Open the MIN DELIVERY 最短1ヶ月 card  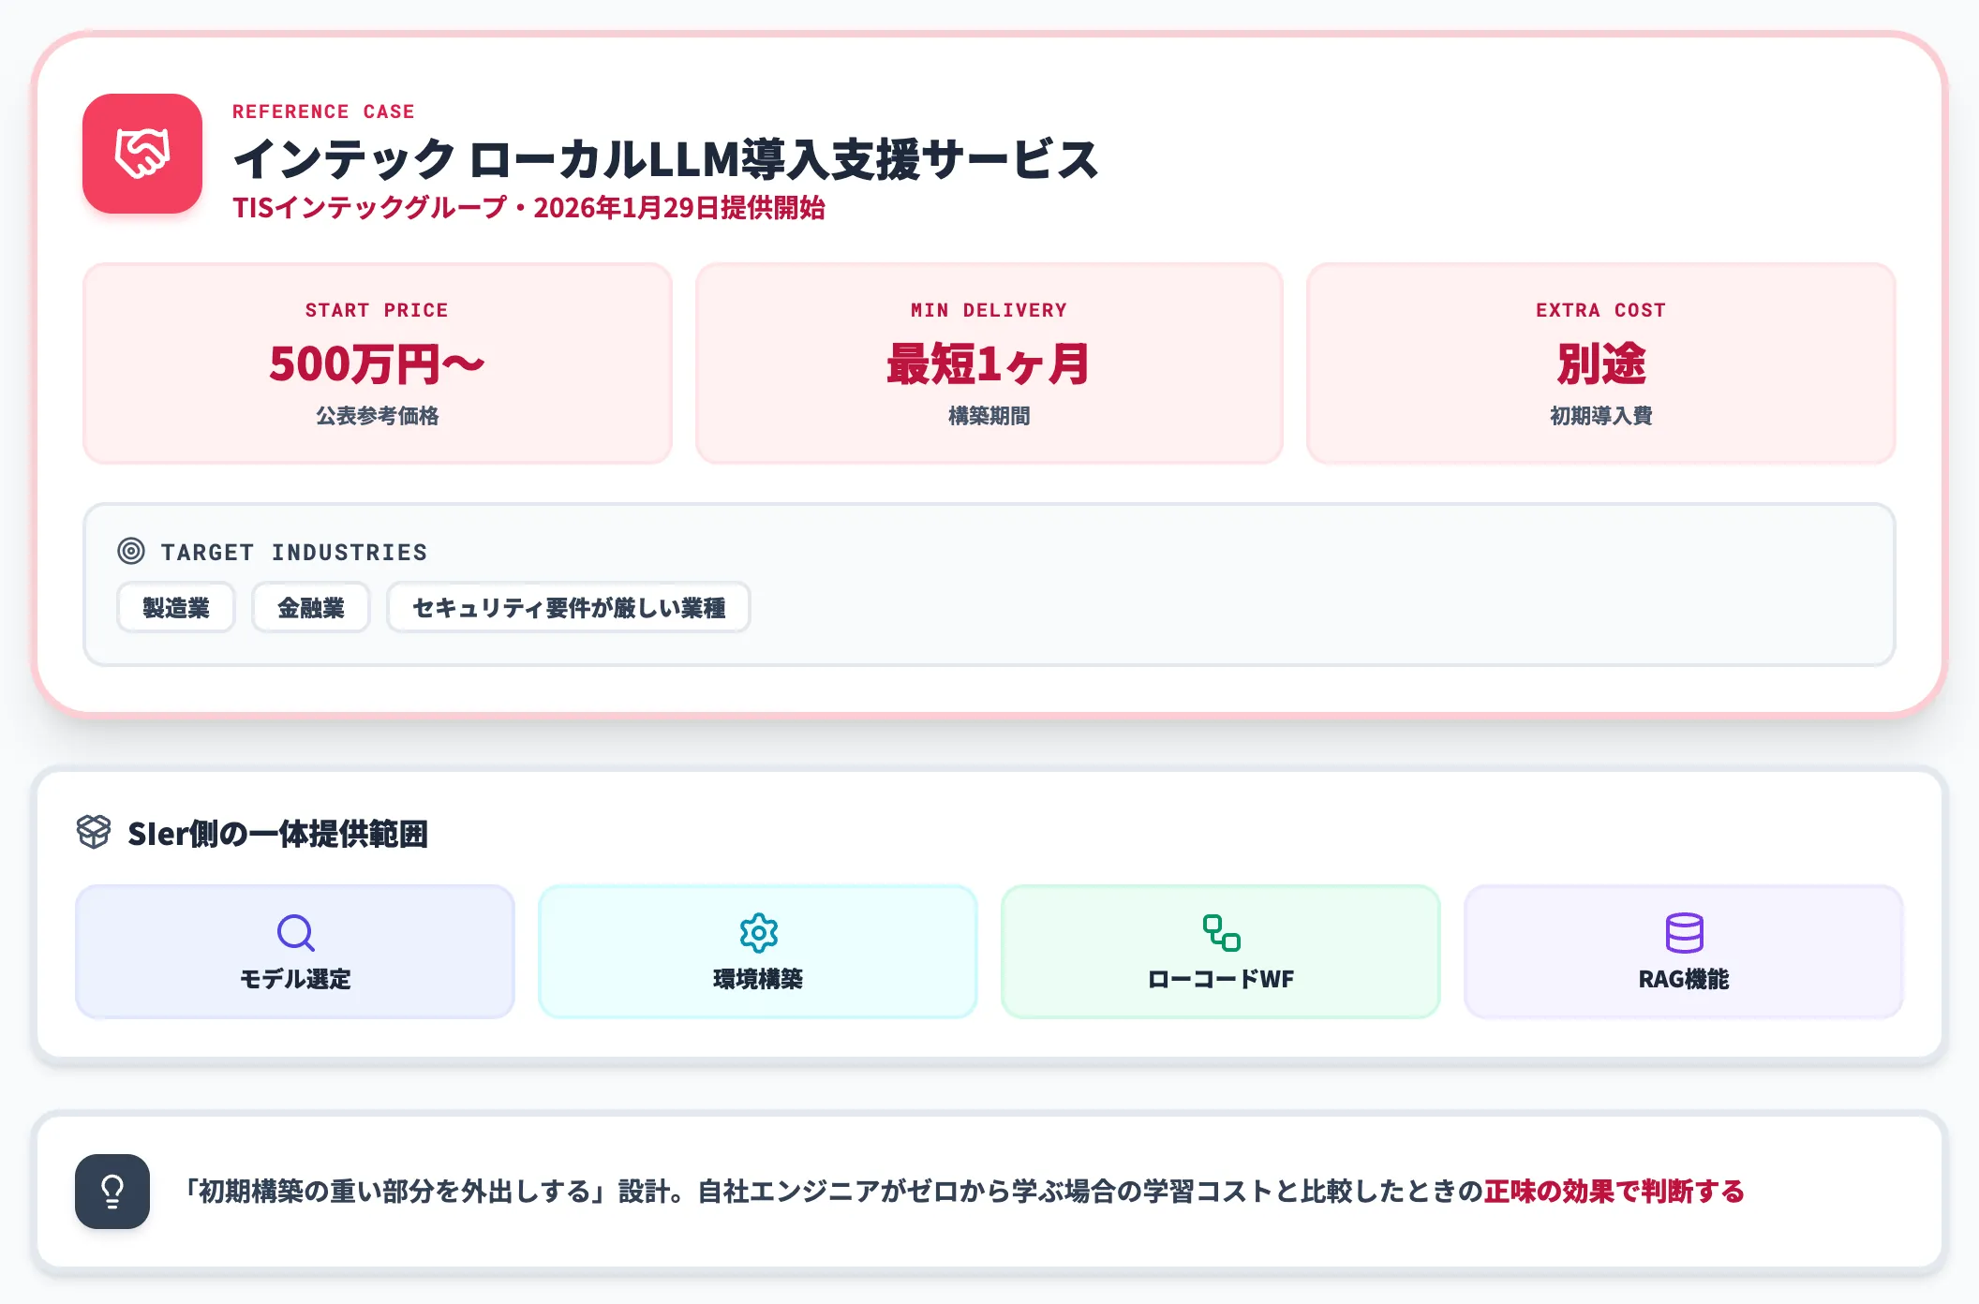(x=989, y=363)
